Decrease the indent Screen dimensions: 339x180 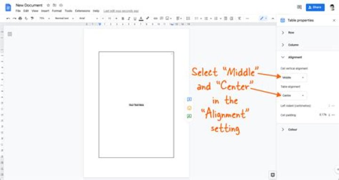tap(226, 19)
